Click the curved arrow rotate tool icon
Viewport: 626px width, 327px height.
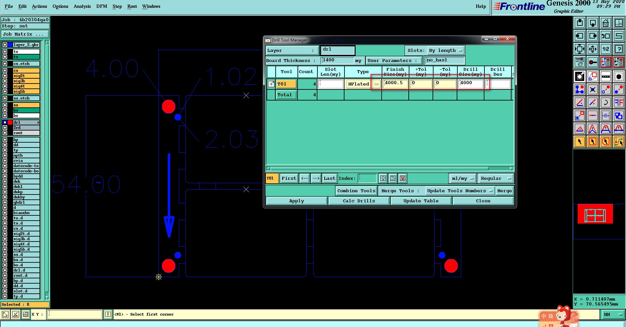tap(606, 102)
